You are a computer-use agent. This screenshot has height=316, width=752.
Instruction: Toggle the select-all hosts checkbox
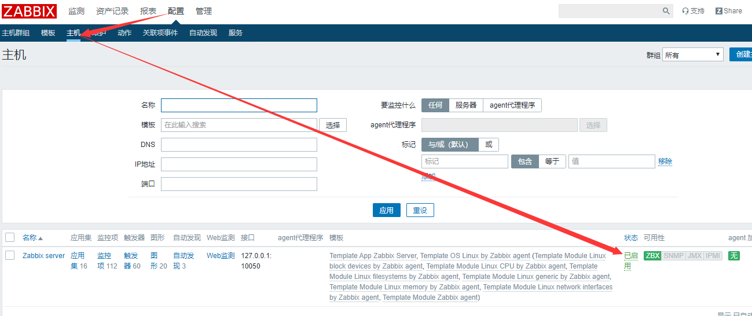pyautogui.click(x=10, y=237)
